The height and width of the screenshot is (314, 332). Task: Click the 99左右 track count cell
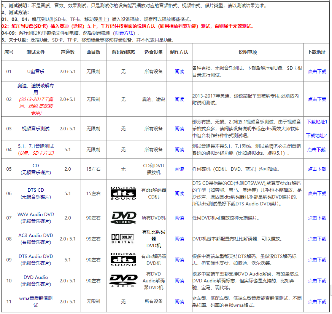[x=94, y=239]
